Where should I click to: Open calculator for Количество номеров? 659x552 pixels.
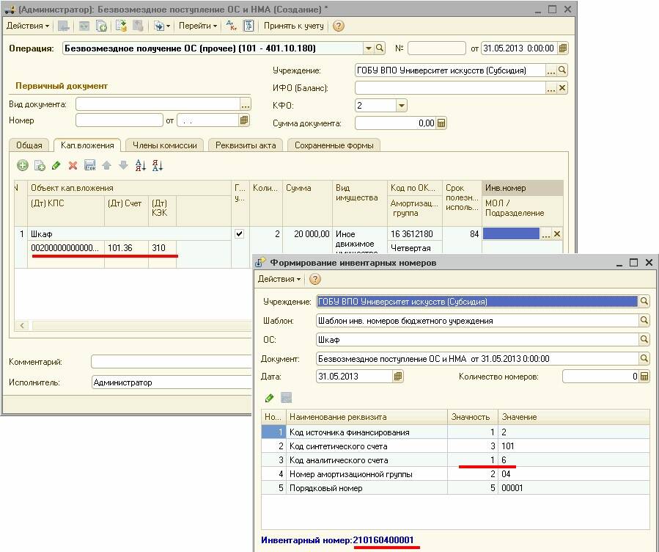[x=644, y=376]
